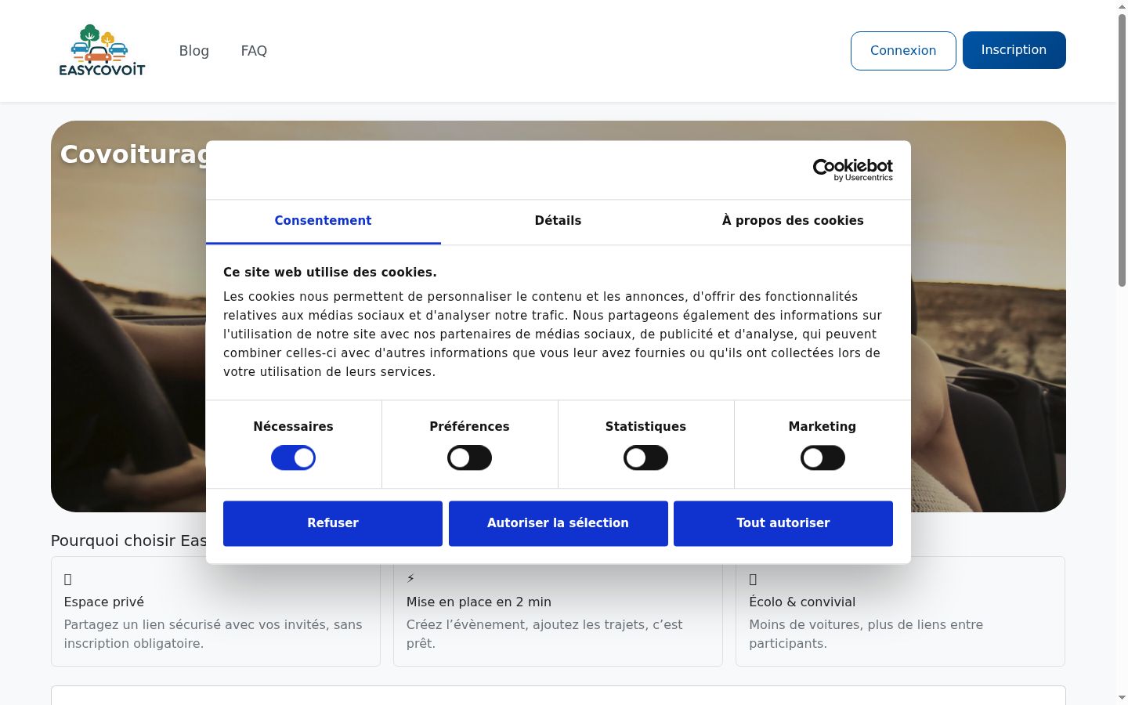1128x705 pixels.
Task: Click the Cookiebot by Usercentrics logo
Action: pos(853,170)
